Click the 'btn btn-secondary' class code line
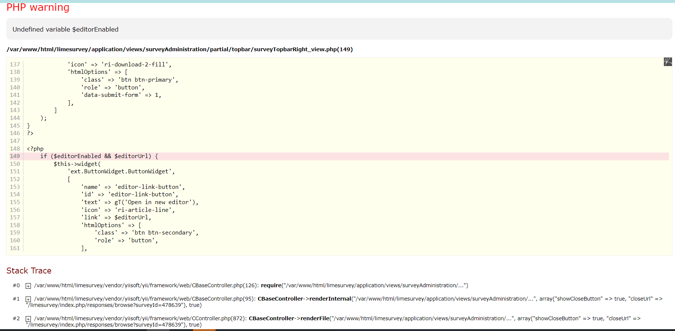Image resolution: width=675 pixels, height=331 pixels. pos(147,233)
